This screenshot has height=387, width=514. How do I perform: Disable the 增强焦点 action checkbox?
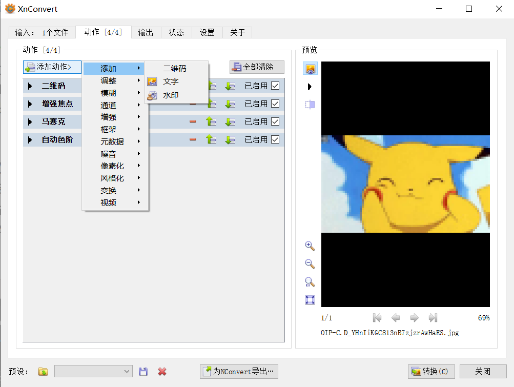(x=275, y=104)
